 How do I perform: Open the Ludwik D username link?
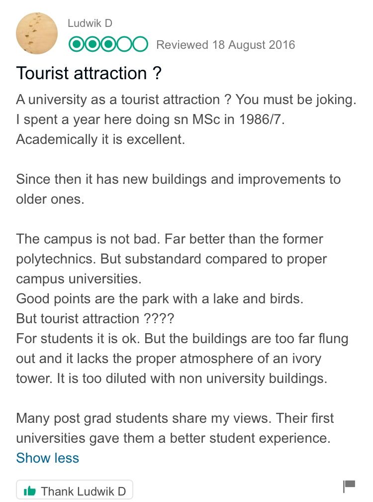pyautogui.click(x=90, y=23)
